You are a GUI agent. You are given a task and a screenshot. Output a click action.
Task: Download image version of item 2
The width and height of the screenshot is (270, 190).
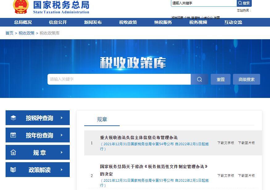[246, 176]
